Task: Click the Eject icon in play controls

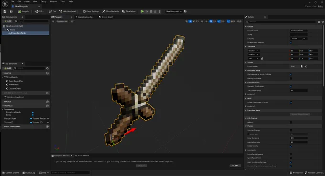Action: pos(155,11)
